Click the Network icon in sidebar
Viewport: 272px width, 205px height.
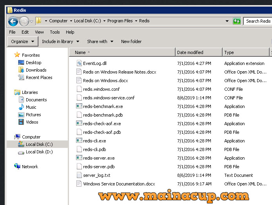pos(17,166)
